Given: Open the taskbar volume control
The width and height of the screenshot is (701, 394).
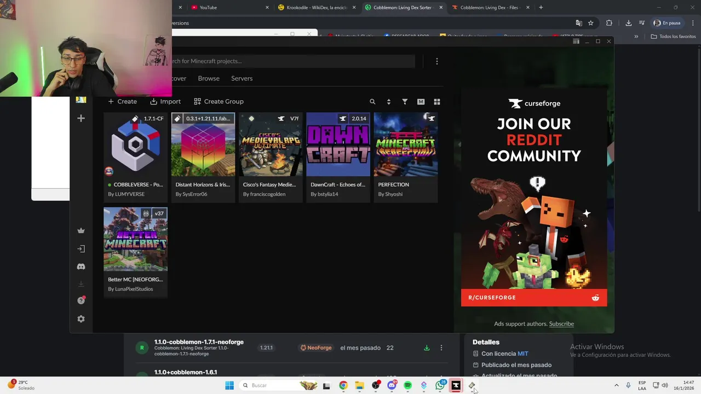Looking at the screenshot, I should point(665,385).
